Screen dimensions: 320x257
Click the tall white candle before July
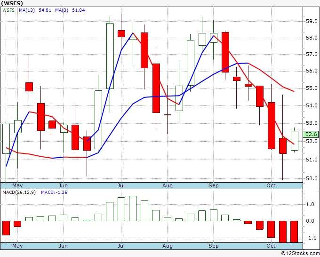pyautogui.click(x=110, y=56)
